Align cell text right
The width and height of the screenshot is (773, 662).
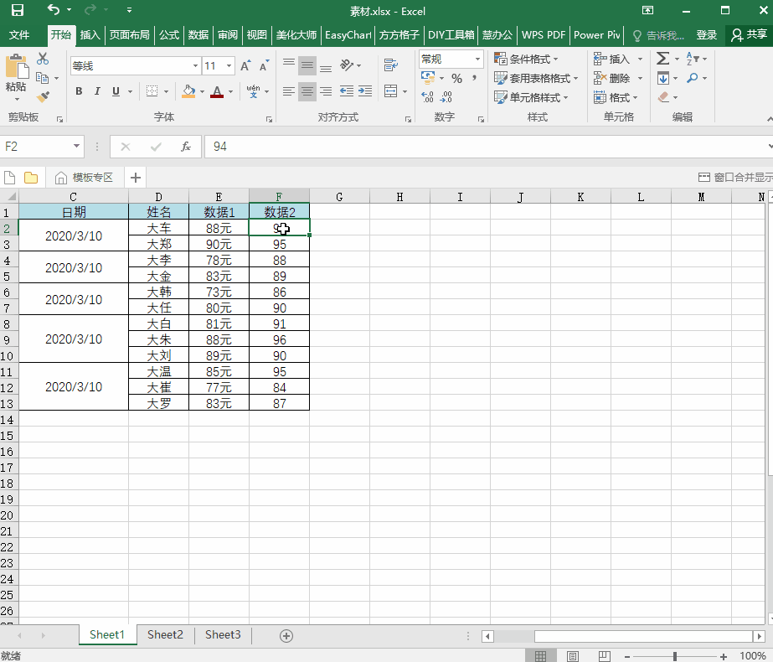(326, 91)
